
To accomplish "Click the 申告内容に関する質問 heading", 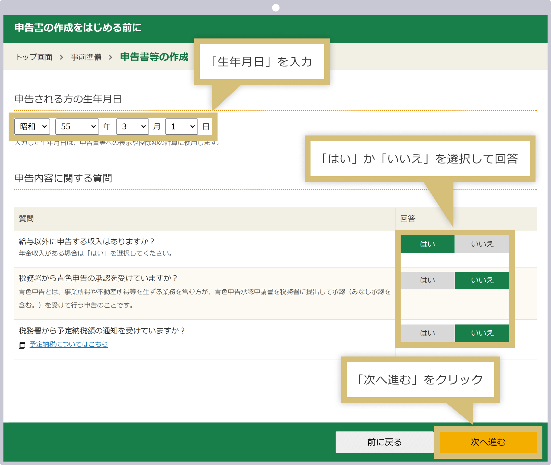I will click(x=63, y=178).
